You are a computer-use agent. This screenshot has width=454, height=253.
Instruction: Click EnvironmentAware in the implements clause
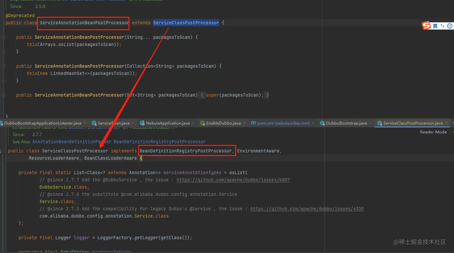pos(258,151)
